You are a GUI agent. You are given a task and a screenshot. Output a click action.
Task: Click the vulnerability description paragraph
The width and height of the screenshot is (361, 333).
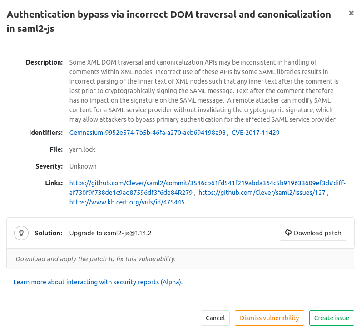tap(204, 91)
